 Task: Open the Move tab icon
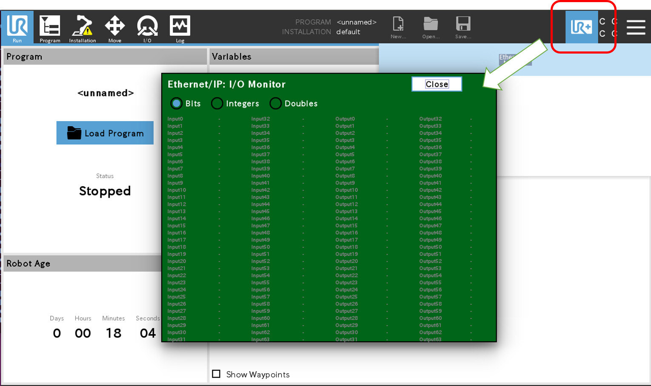[115, 28]
